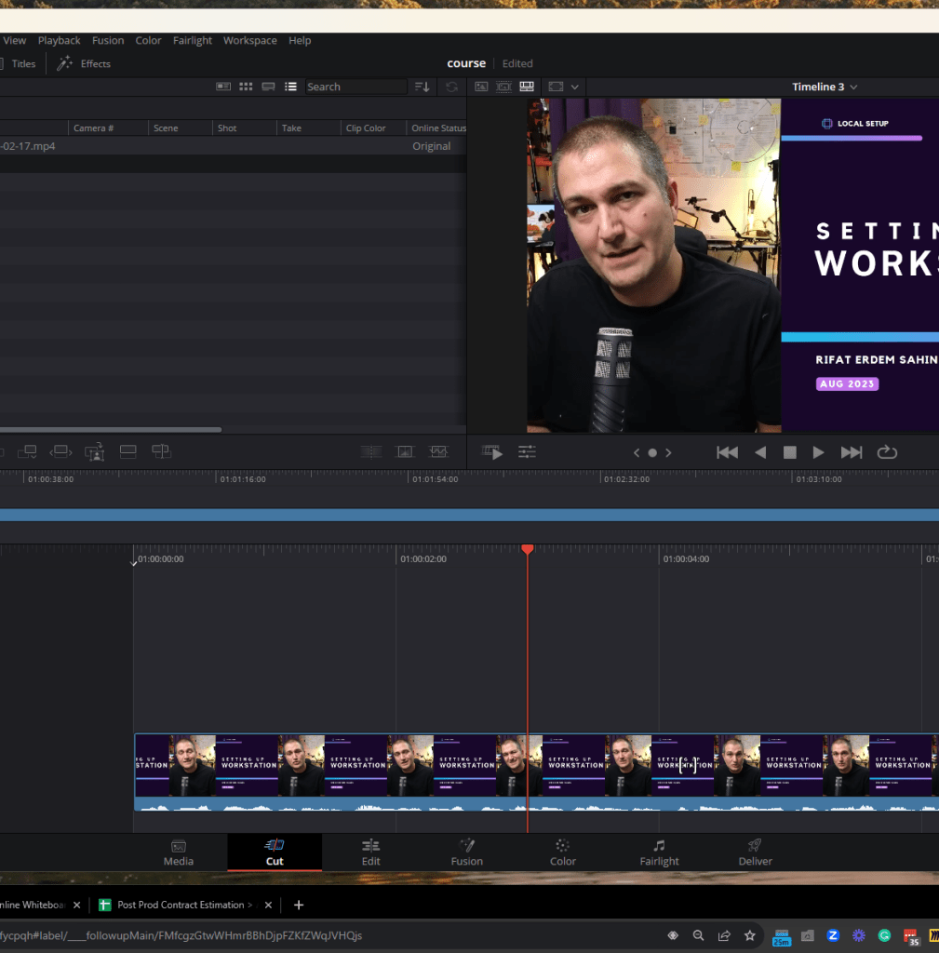Sort by the Shot column header
939x953 pixels.
pos(245,128)
